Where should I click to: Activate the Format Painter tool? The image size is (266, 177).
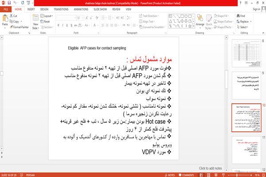click(19, 27)
